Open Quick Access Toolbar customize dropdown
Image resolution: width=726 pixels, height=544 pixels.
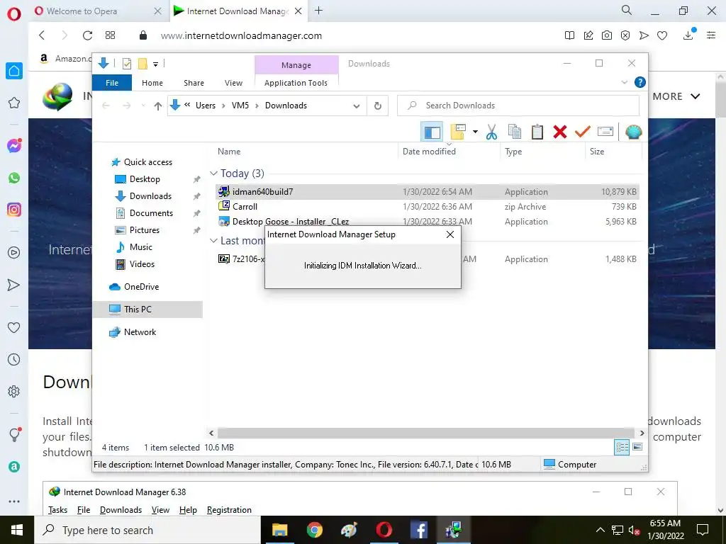pyautogui.click(x=155, y=64)
